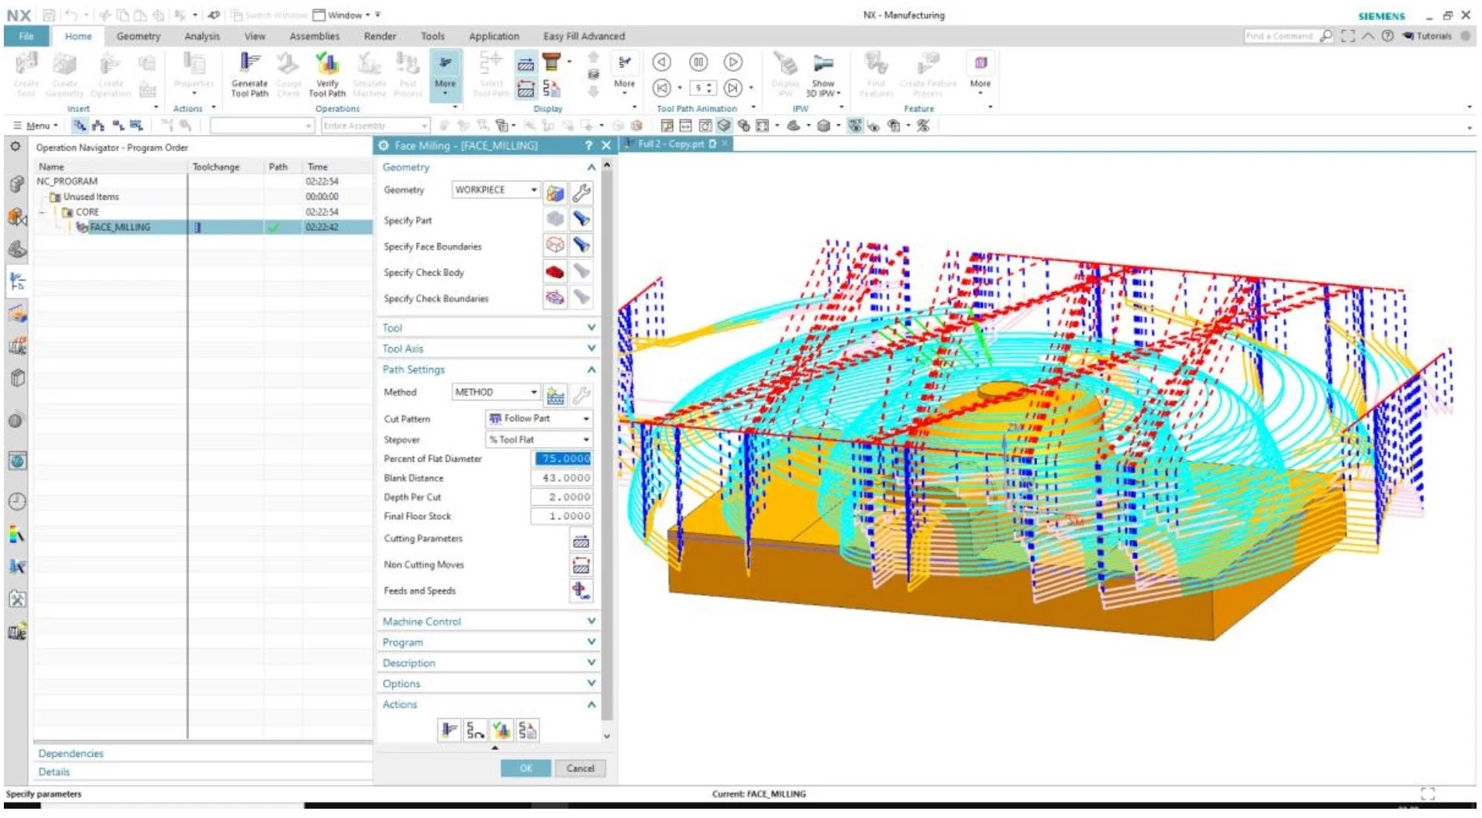The image size is (1482, 818).
Task: Select the FACE_MILLING operation row
Action: (203, 227)
